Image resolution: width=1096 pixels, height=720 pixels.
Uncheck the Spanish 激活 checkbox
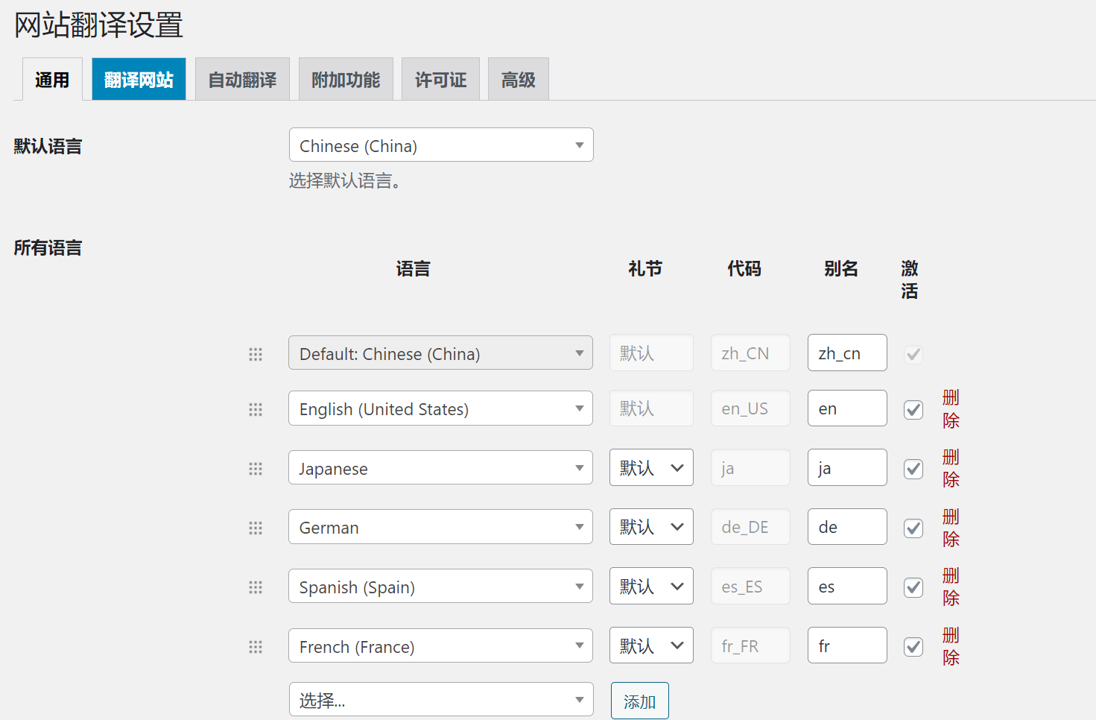(x=913, y=587)
